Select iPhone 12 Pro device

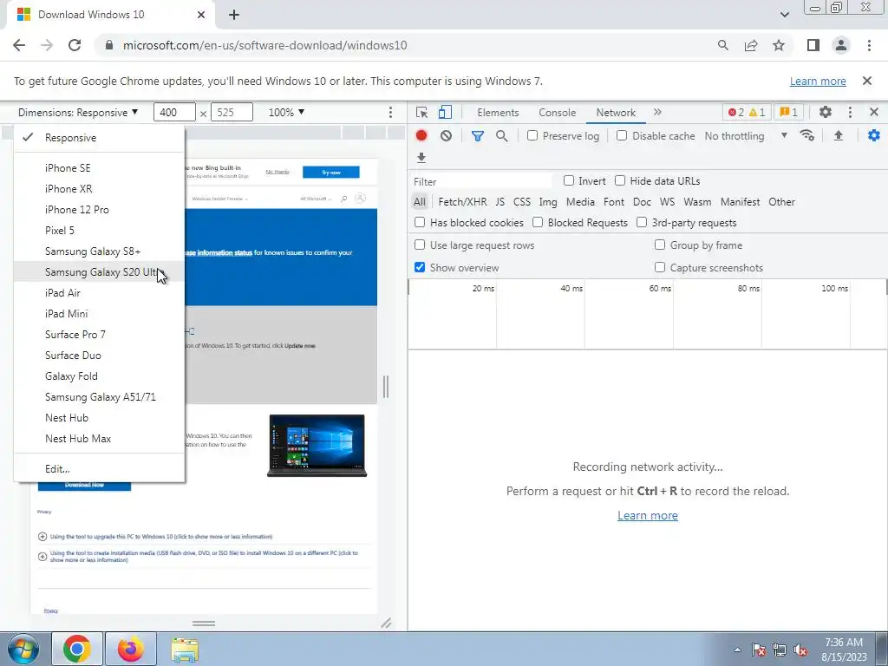pyautogui.click(x=99, y=210)
